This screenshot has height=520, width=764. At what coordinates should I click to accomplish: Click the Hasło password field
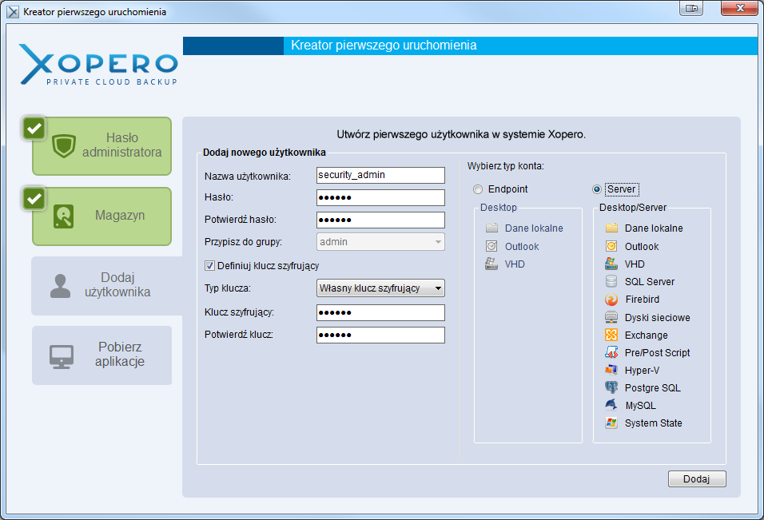click(380, 197)
